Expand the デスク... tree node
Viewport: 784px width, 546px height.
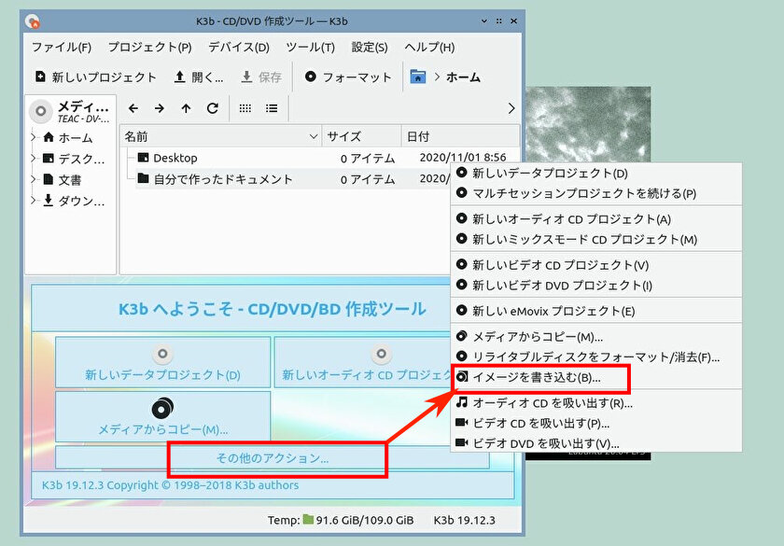[x=34, y=159]
